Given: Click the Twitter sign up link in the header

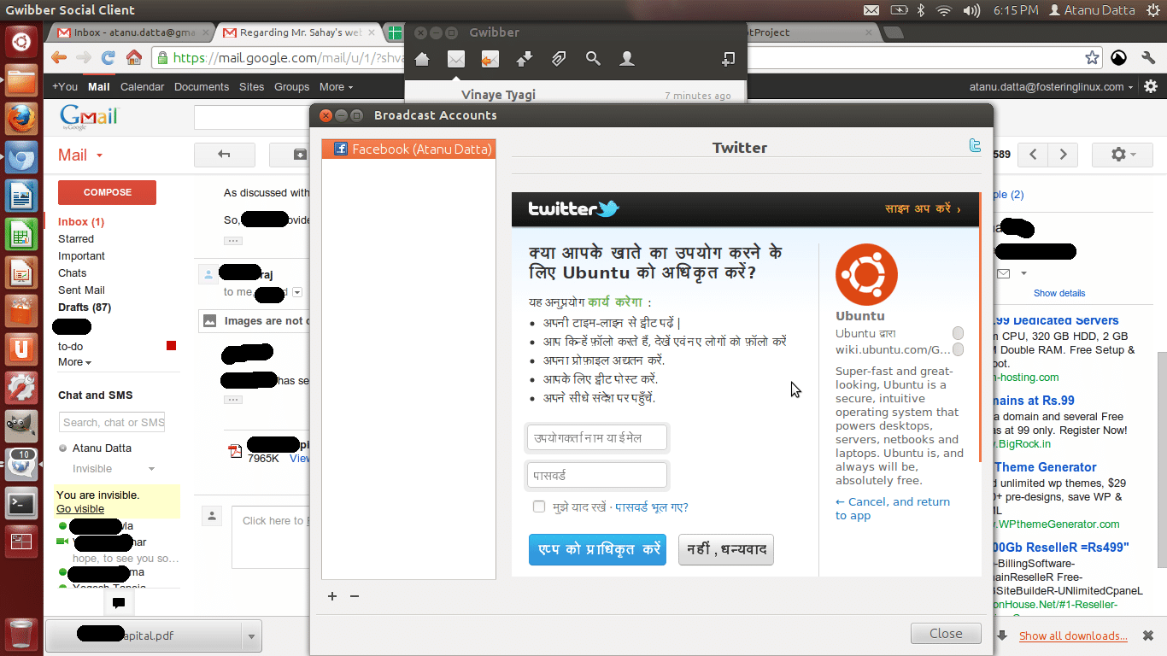Looking at the screenshot, I should (923, 208).
